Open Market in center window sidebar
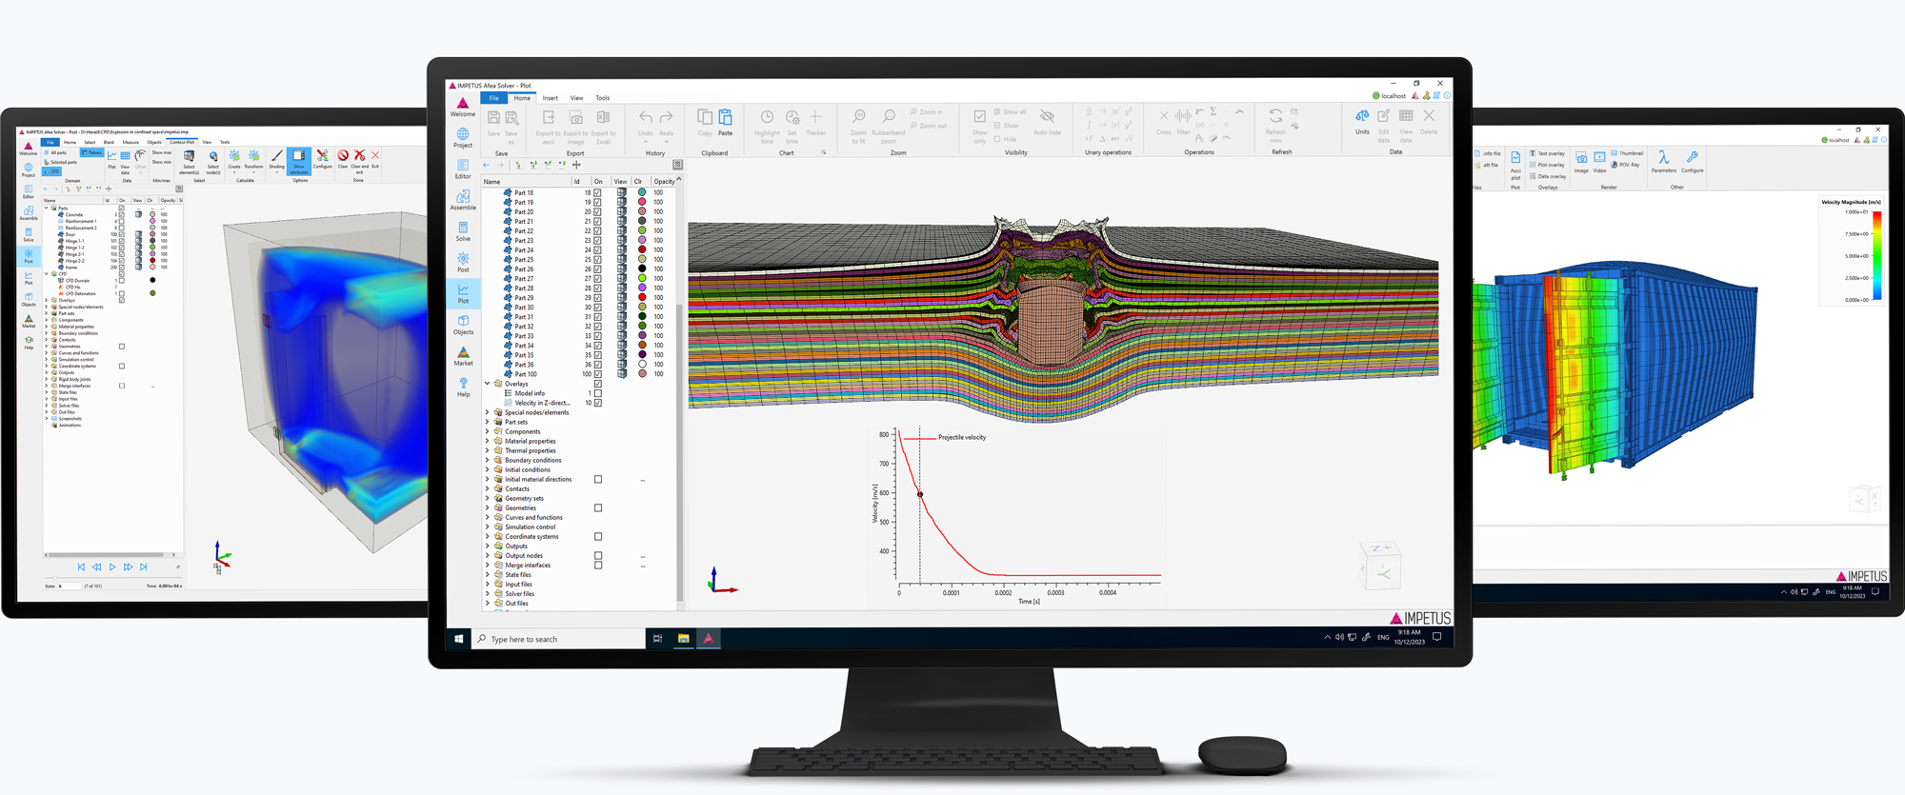 pyautogui.click(x=463, y=356)
